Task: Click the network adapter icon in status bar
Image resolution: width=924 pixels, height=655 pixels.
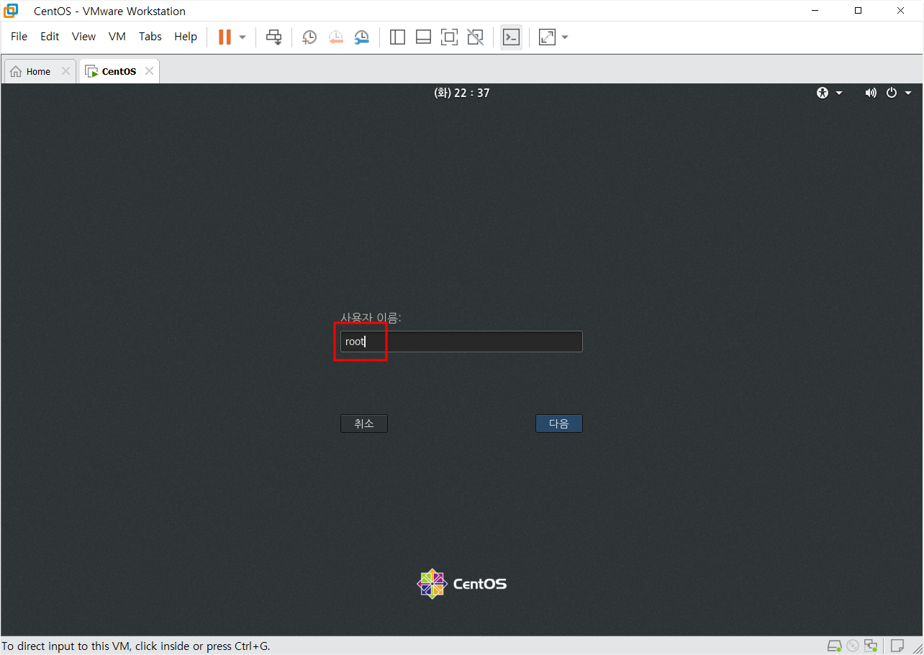Action: point(871,646)
